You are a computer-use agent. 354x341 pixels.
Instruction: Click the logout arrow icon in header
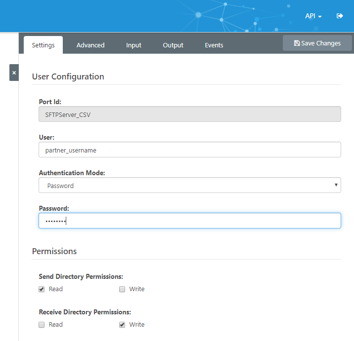pos(340,16)
